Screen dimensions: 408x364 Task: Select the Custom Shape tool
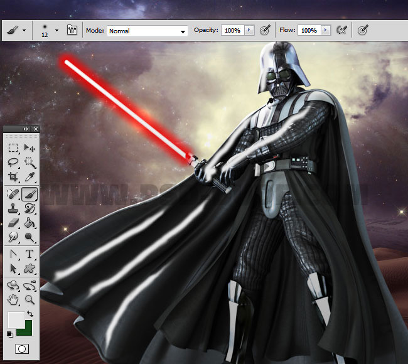pos(30,268)
